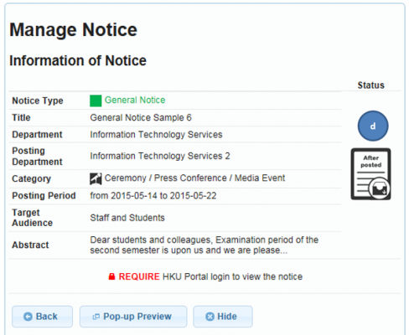Click the 'Category' row label
The image size is (409, 335).
(31, 178)
